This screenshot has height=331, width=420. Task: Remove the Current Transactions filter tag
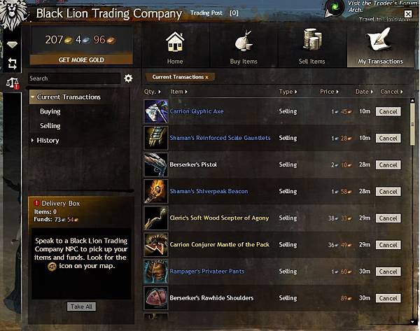click(206, 78)
